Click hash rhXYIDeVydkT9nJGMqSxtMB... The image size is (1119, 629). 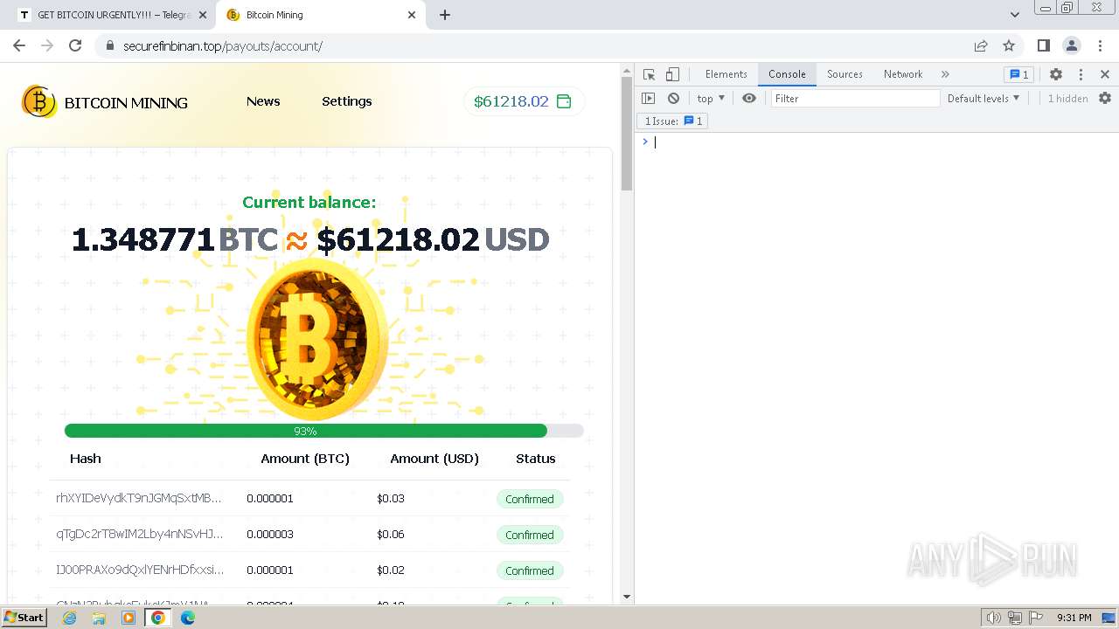click(139, 498)
